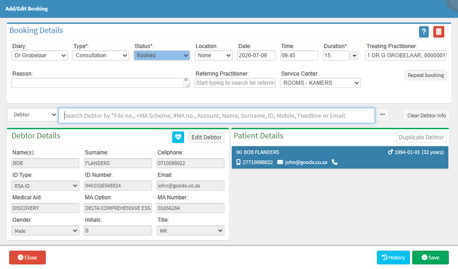Click the Medical Aid field showing DISCOVERY

[x=45, y=208]
